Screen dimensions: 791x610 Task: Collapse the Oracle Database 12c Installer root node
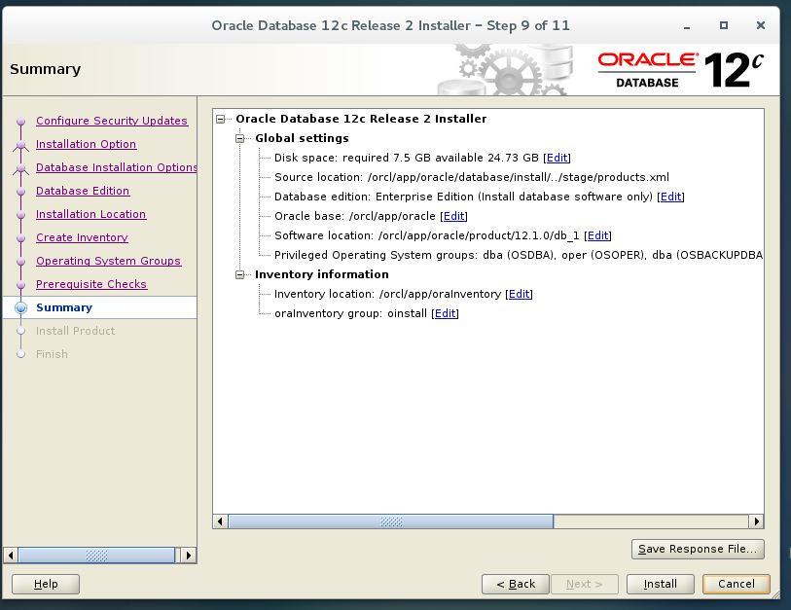click(x=222, y=119)
